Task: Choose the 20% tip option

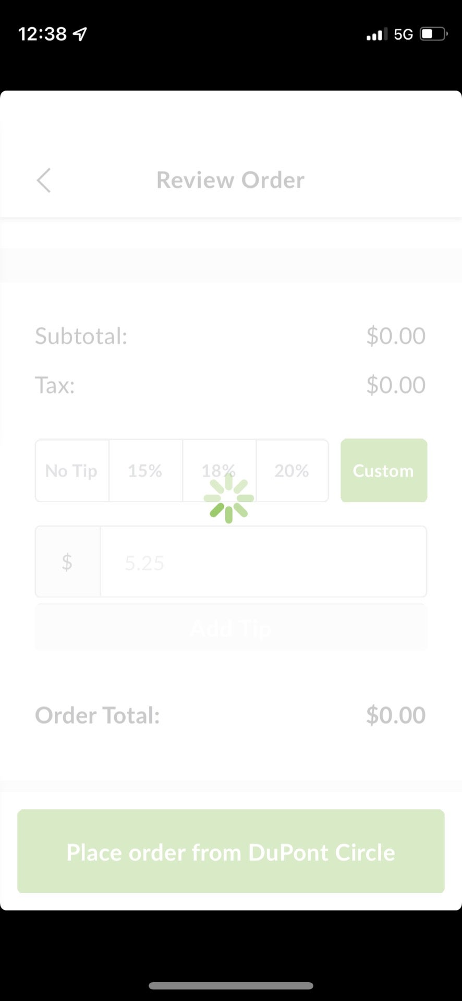Action: [292, 471]
